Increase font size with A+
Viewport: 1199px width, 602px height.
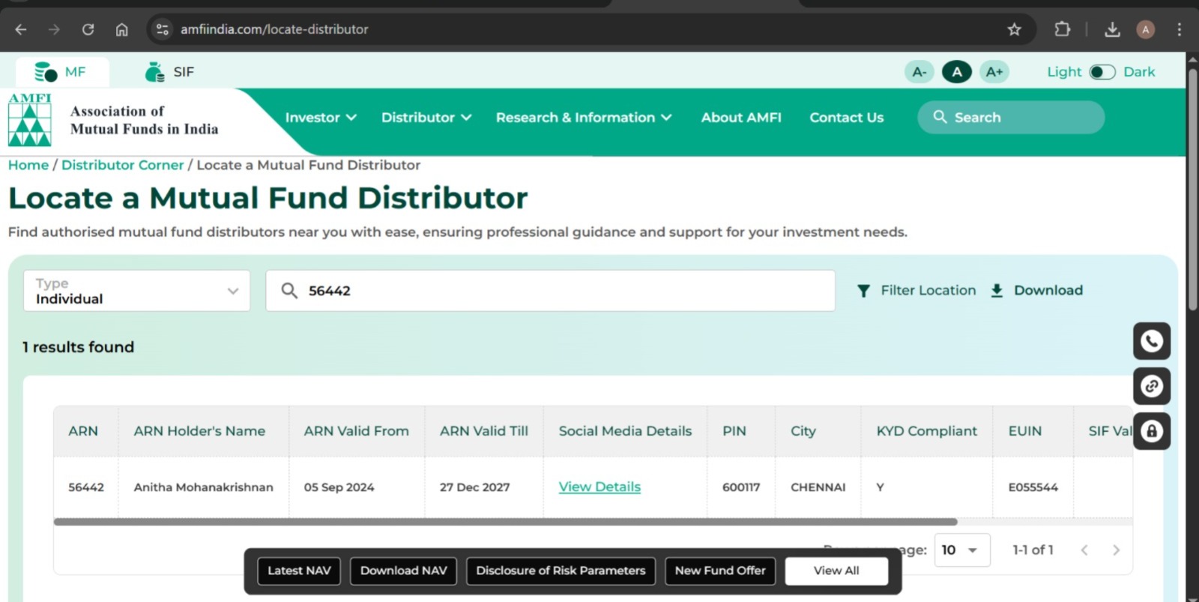point(994,72)
